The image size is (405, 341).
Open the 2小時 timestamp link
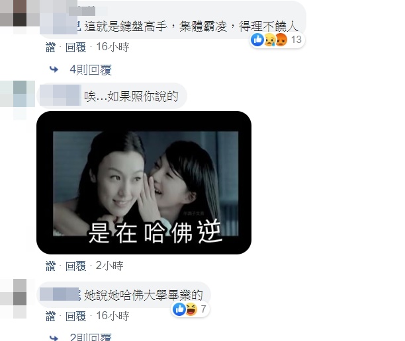click(109, 266)
